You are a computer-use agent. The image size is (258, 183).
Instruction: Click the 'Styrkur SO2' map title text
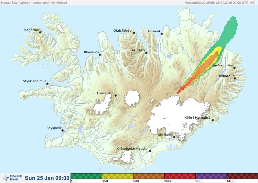(x=34, y=3)
